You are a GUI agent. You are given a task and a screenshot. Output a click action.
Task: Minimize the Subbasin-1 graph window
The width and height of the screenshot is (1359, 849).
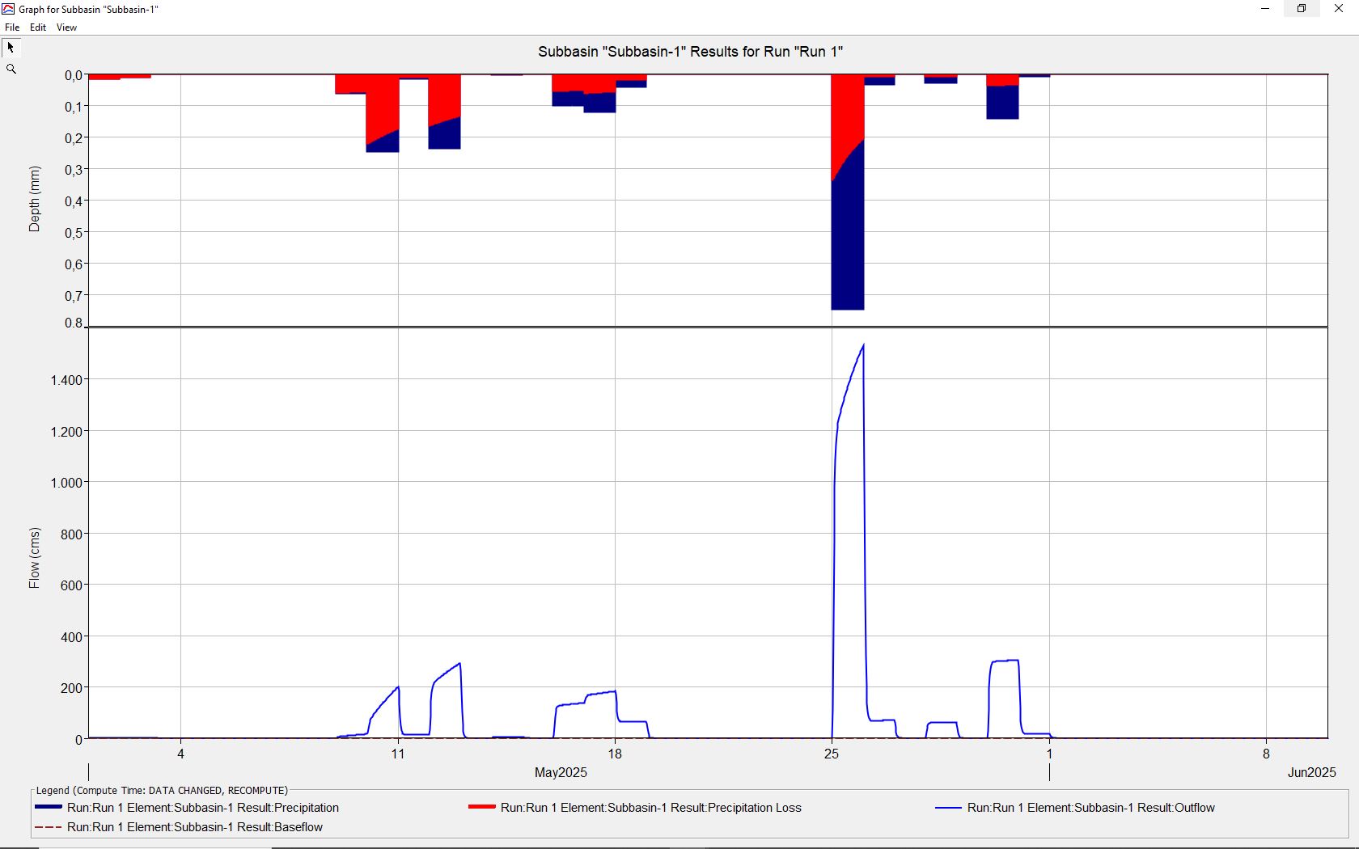1265,9
